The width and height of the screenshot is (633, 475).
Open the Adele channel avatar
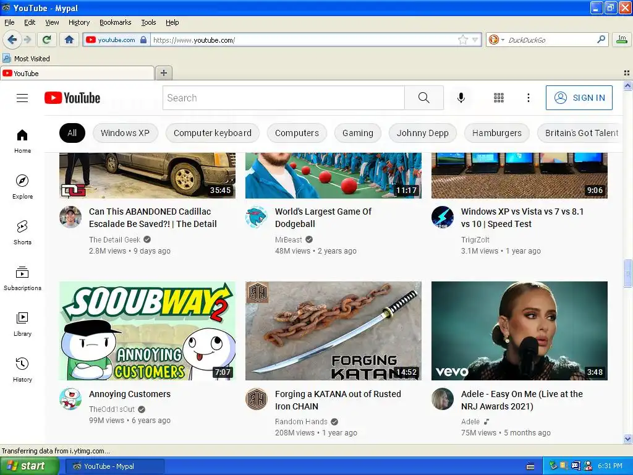click(x=443, y=399)
